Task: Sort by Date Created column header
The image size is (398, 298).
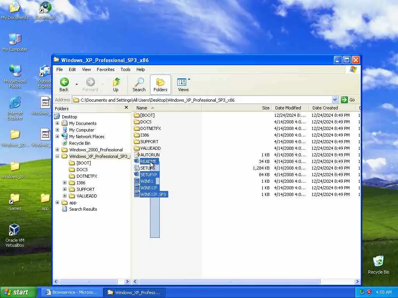Action: (x=332, y=108)
